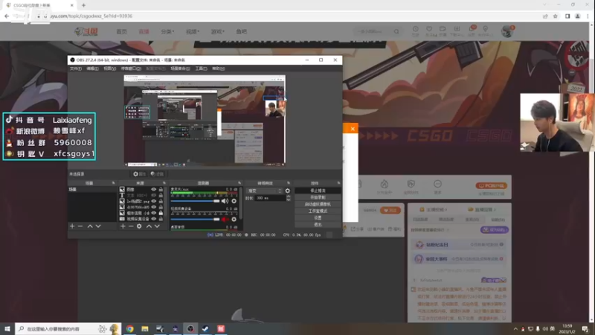Adjust the transition duration stepper arrows

click(289, 198)
